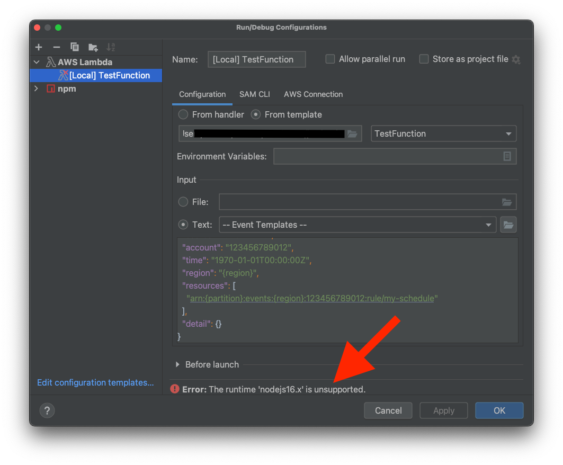The height and width of the screenshot is (465, 563).
Task: Browse for the template file using the folder icon
Action: pyautogui.click(x=352, y=134)
